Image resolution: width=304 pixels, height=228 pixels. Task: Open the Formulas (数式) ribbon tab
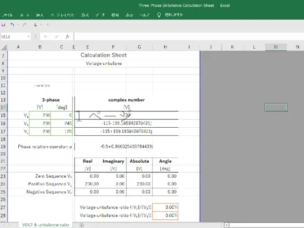click(x=85, y=15)
